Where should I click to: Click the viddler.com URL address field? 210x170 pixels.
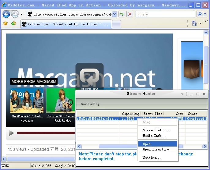coord(69,14)
